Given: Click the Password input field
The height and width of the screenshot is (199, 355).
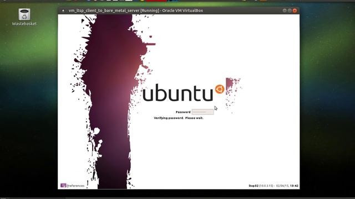Looking at the screenshot, I should [202, 112].
